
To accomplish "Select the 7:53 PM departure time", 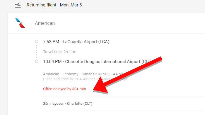I will 51,42.
